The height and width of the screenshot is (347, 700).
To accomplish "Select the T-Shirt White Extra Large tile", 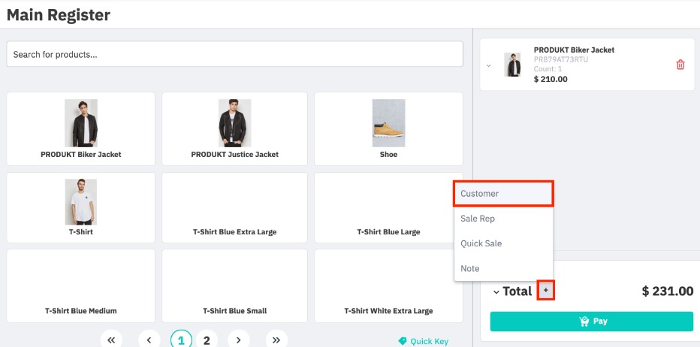I will [388, 286].
